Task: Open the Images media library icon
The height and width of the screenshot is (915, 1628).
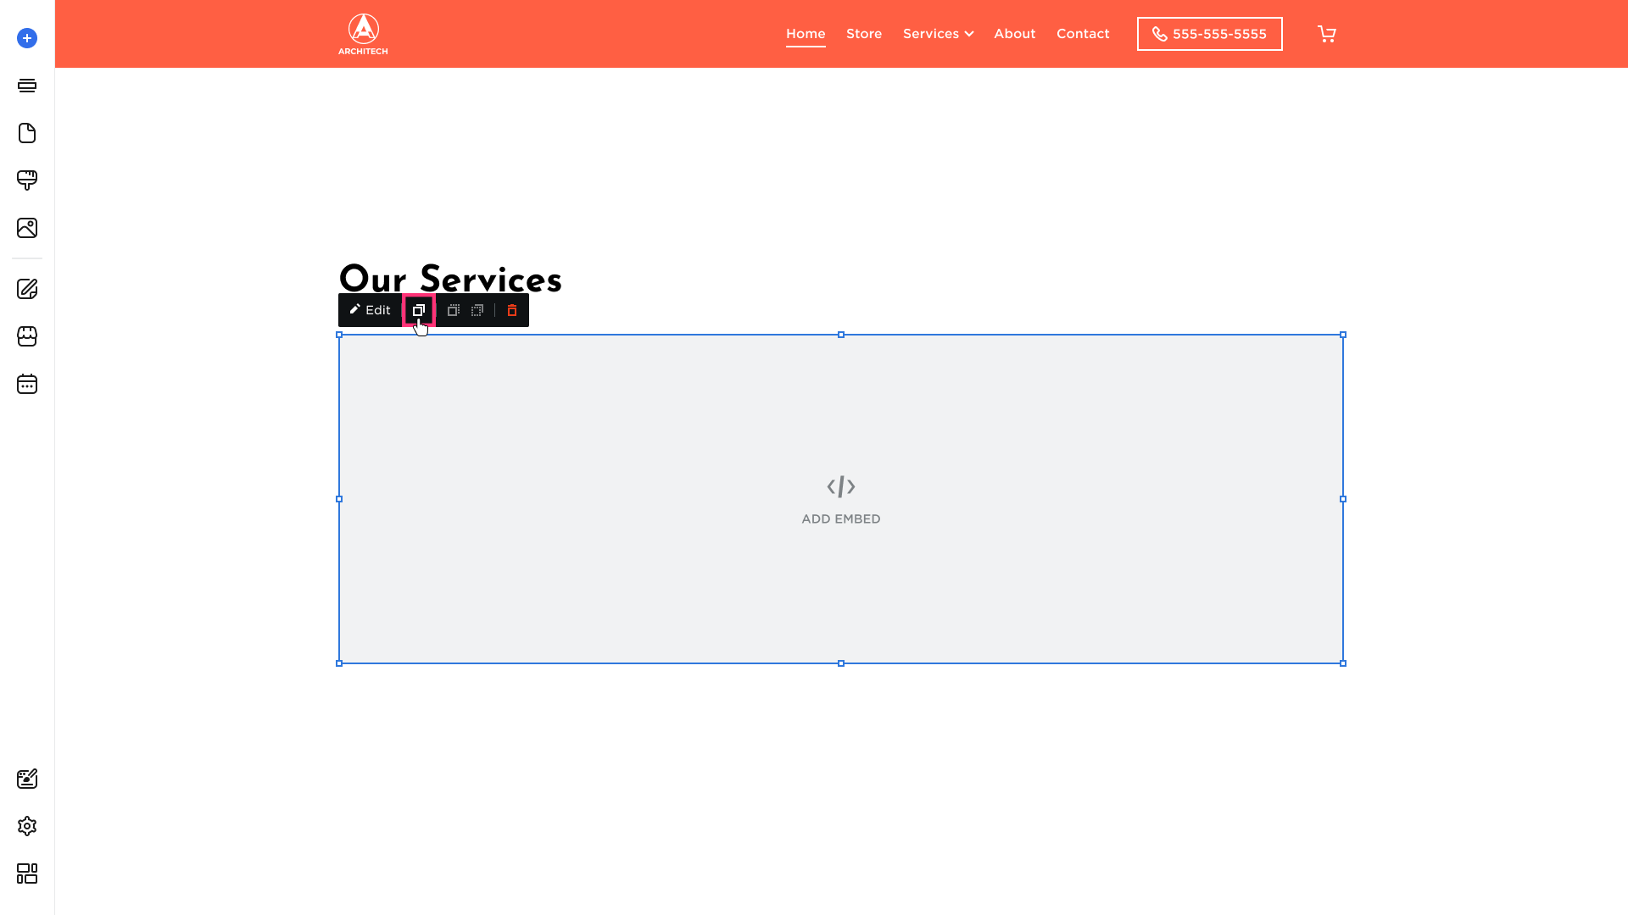Action: (27, 228)
